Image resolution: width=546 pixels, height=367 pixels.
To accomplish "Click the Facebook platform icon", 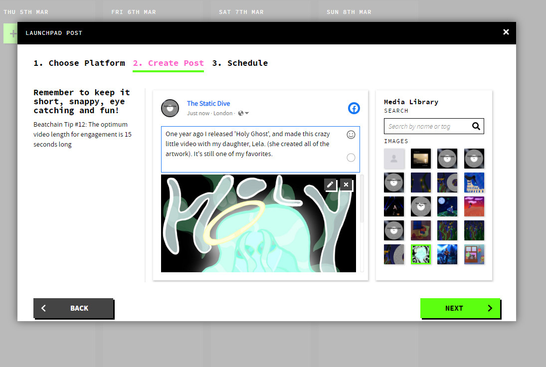I will [x=354, y=108].
